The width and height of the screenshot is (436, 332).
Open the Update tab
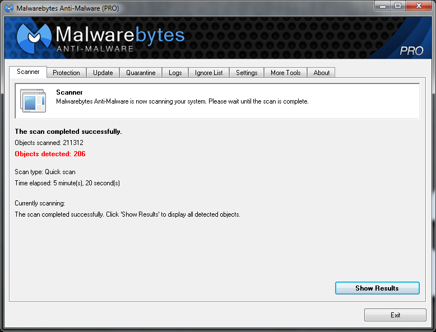[103, 73]
